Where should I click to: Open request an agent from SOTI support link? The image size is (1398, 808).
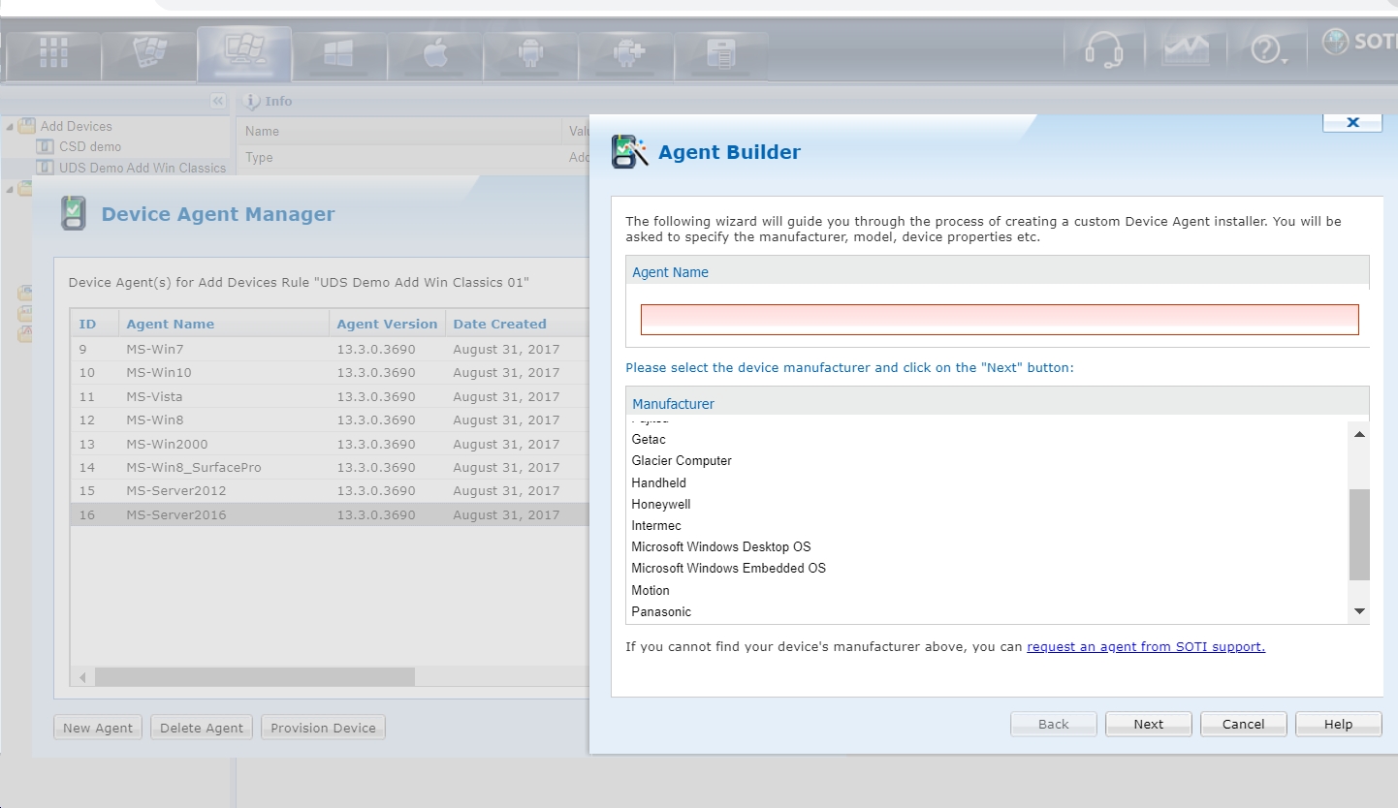tap(1145, 646)
